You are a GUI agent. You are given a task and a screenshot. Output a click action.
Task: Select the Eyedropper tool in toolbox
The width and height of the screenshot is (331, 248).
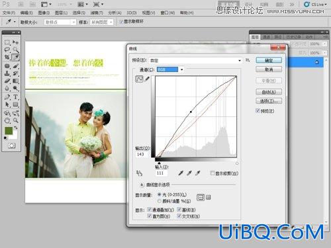pyautogui.click(x=16, y=57)
